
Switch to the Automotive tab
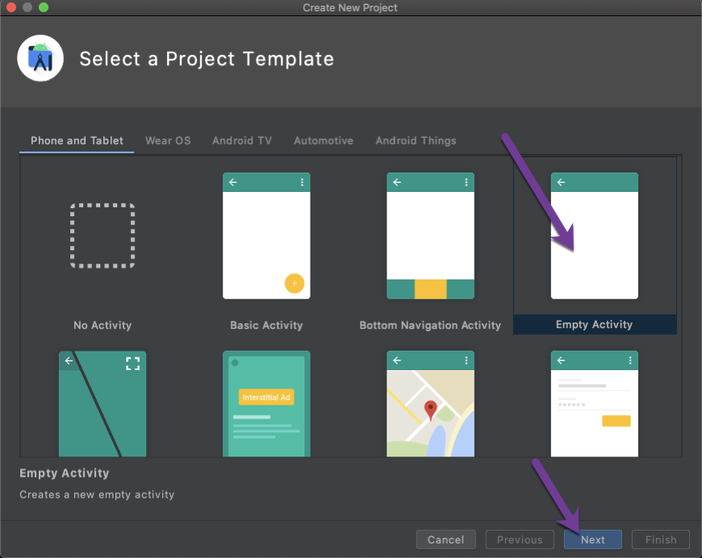[x=324, y=140]
